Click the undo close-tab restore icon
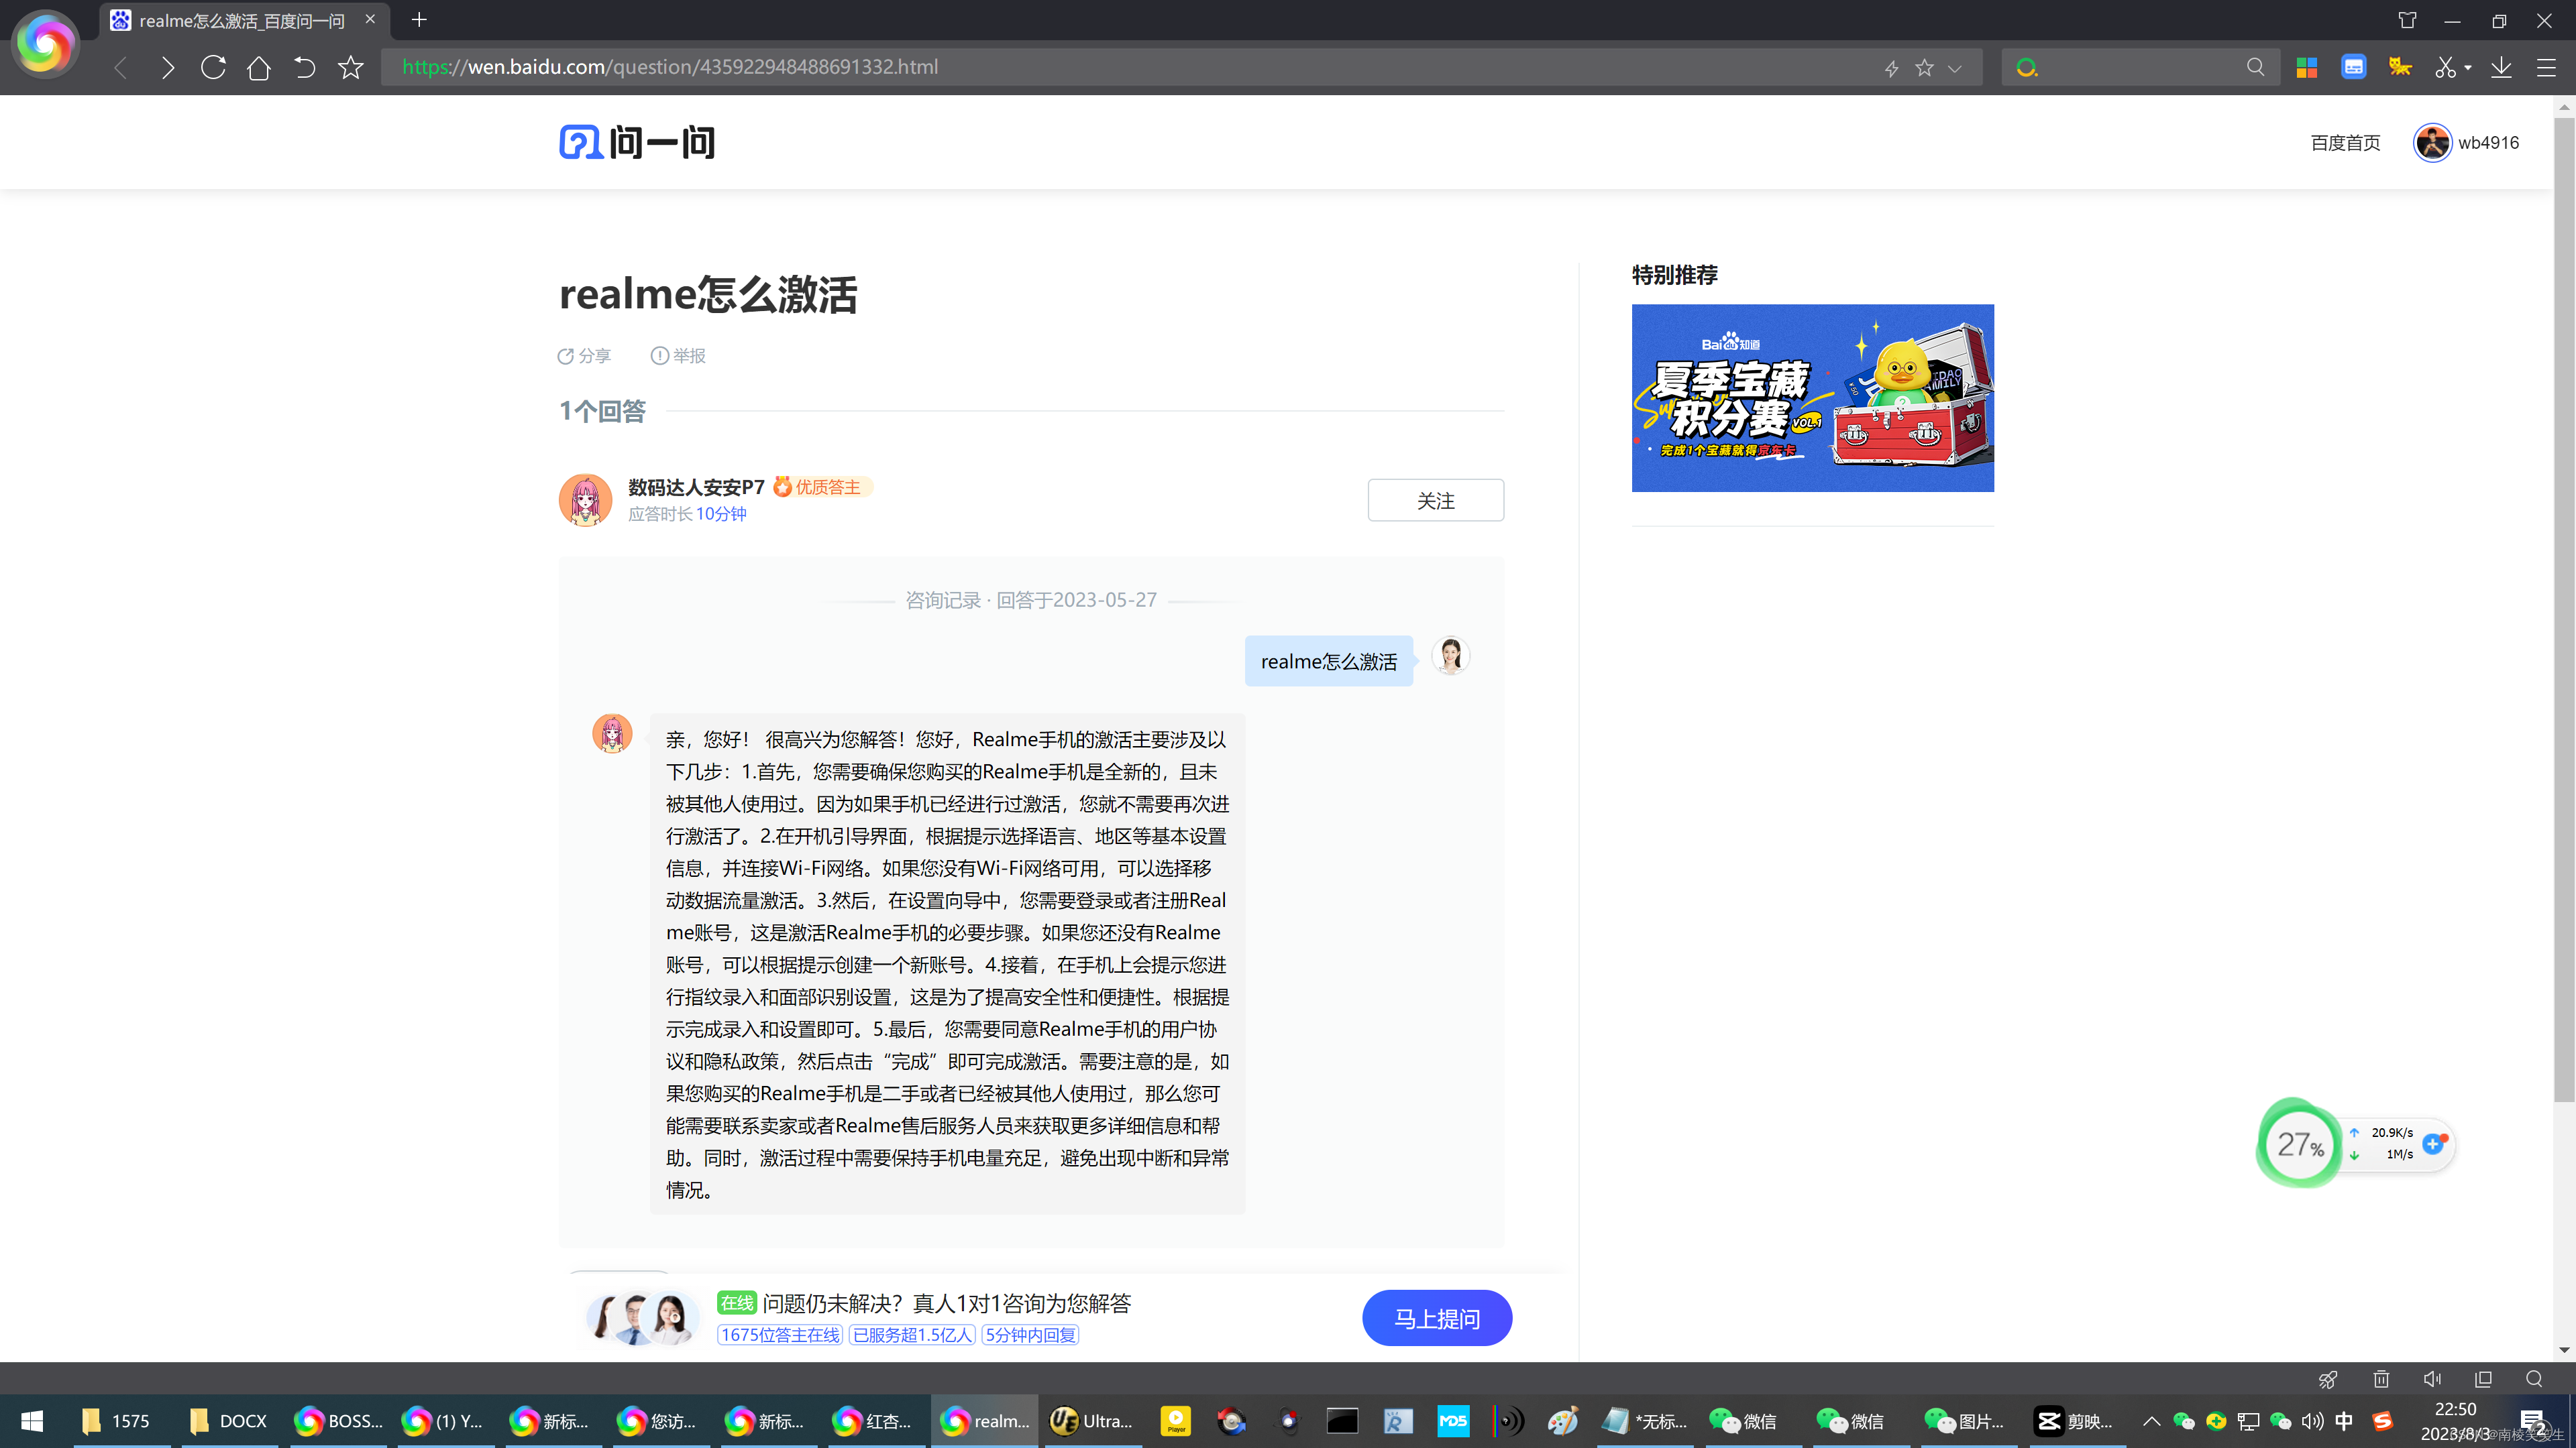 (305, 67)
